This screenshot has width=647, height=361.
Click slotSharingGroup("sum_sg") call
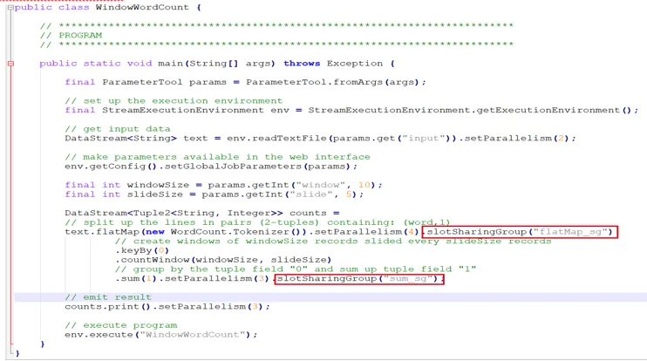tap(358, 278)
